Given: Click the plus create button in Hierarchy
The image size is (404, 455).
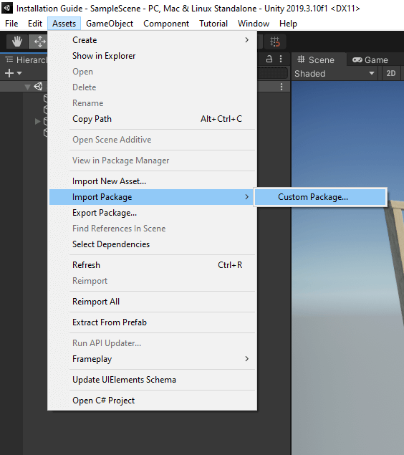Looking at the screenshot, I should (x=9, y=73).
